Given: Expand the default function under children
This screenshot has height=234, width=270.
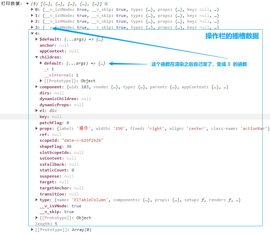Looking at the screenshot, I should 41,63.
